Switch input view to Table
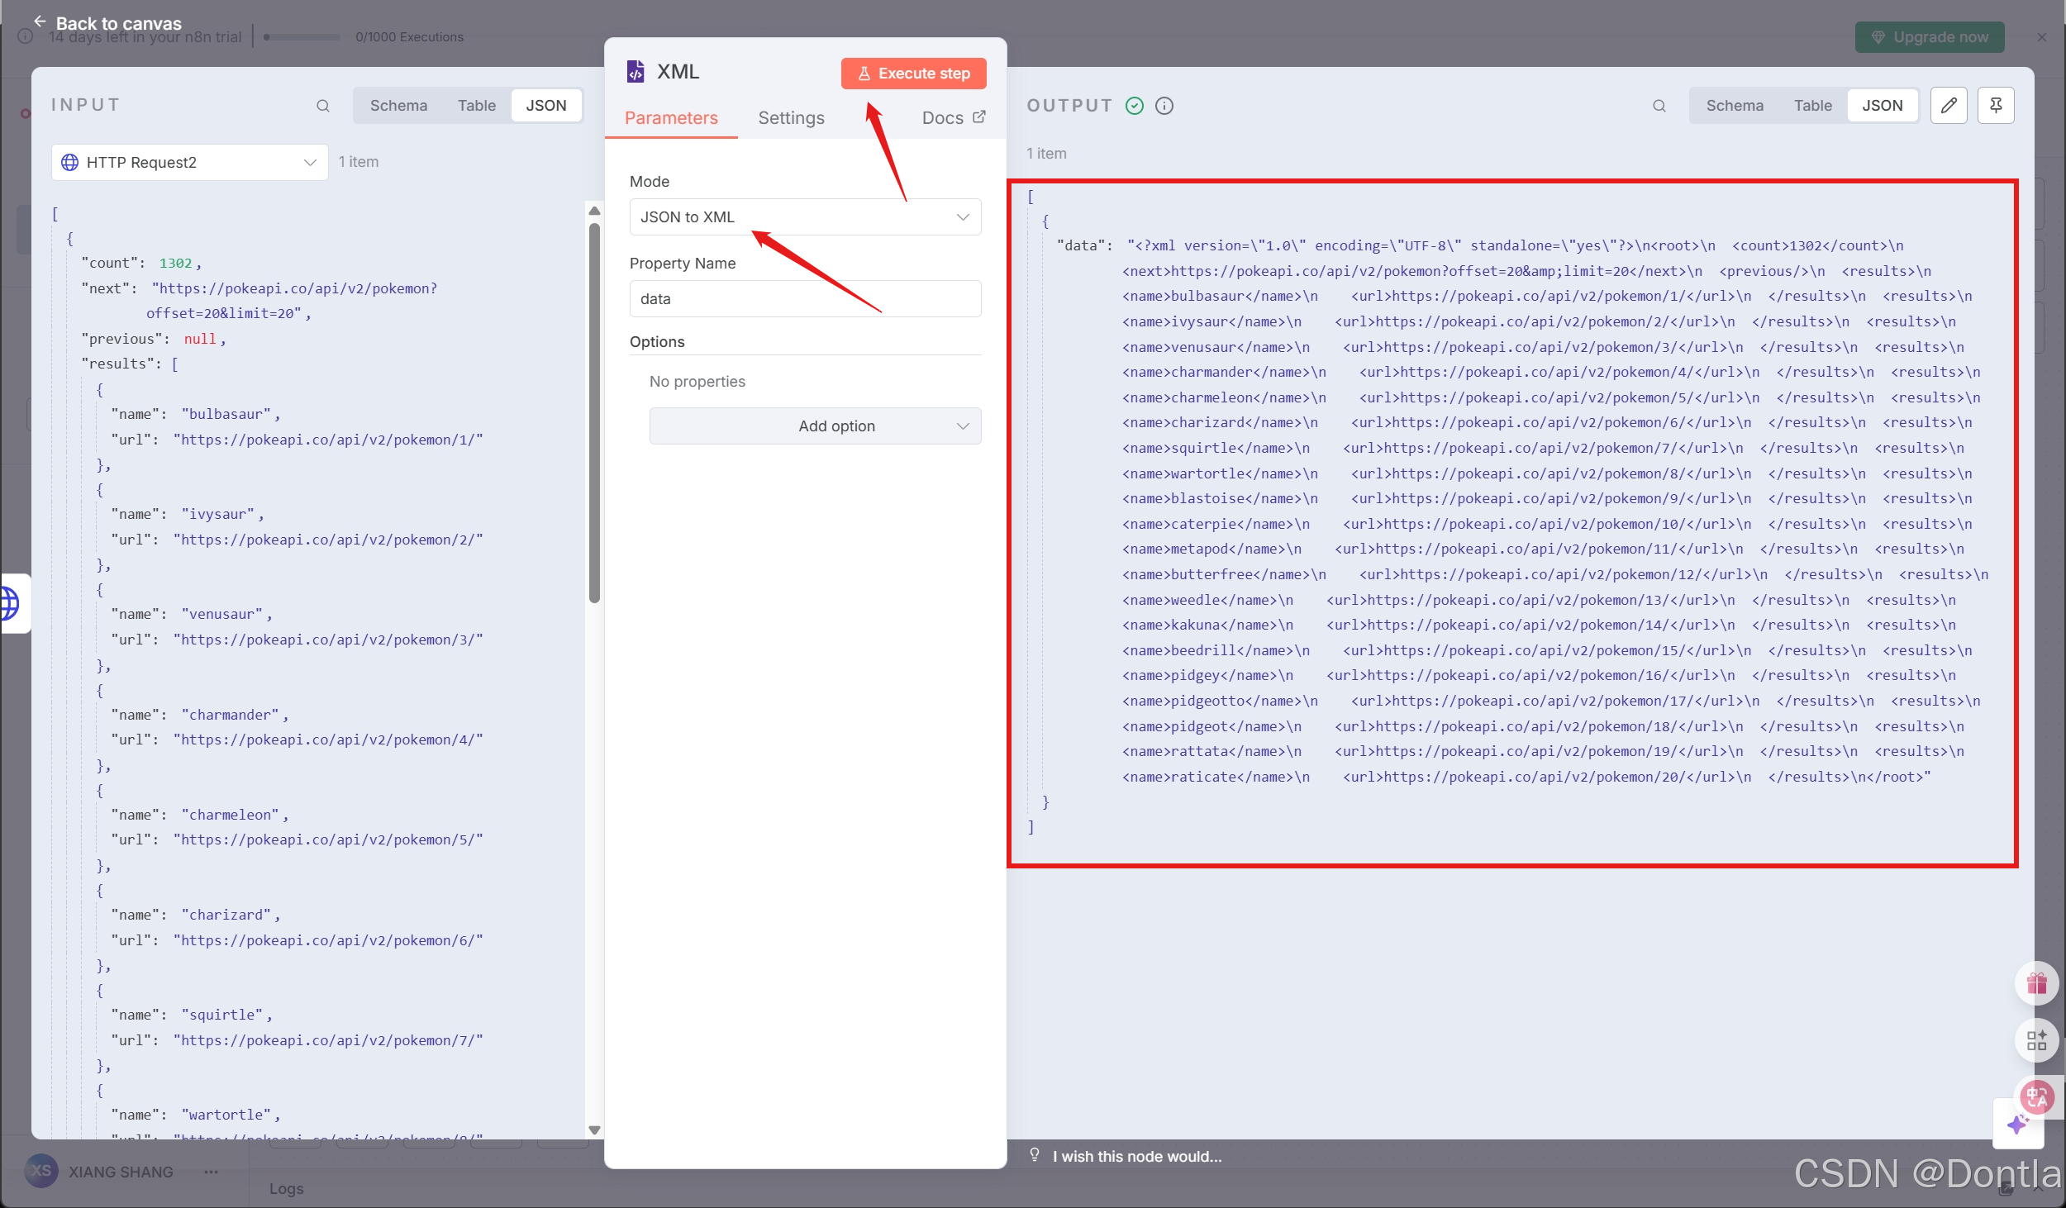This screenshot has height=1208, width=2066. [477, 106]
